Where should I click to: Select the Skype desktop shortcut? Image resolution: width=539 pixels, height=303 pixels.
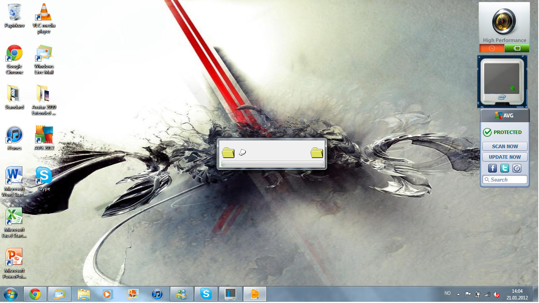(x=44, y=179)
